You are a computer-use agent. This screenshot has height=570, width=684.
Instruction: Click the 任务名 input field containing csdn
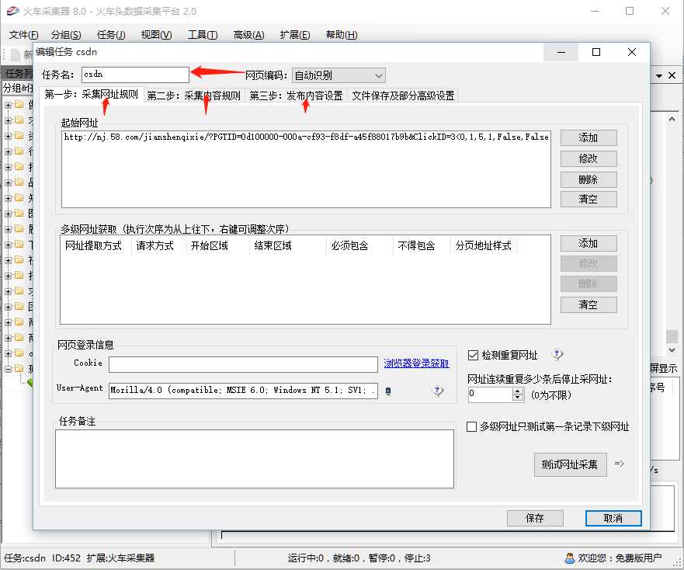135,75
